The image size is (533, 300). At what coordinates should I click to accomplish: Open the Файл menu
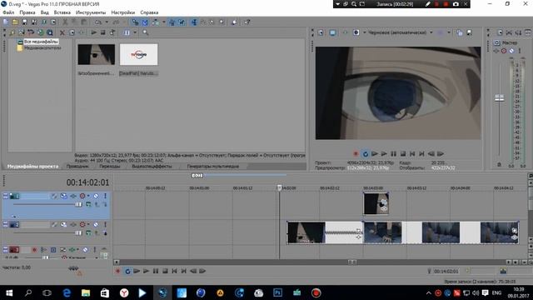click(8, 12)
